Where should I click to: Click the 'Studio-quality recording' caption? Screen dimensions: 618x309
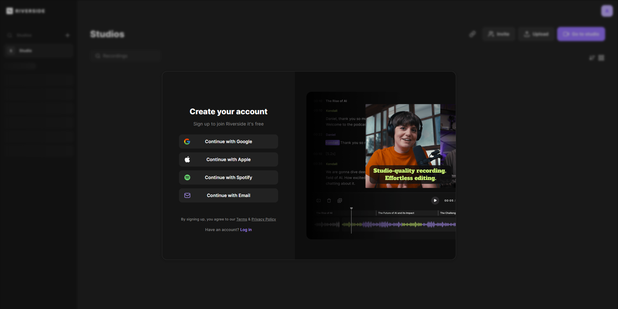[410, 174]
